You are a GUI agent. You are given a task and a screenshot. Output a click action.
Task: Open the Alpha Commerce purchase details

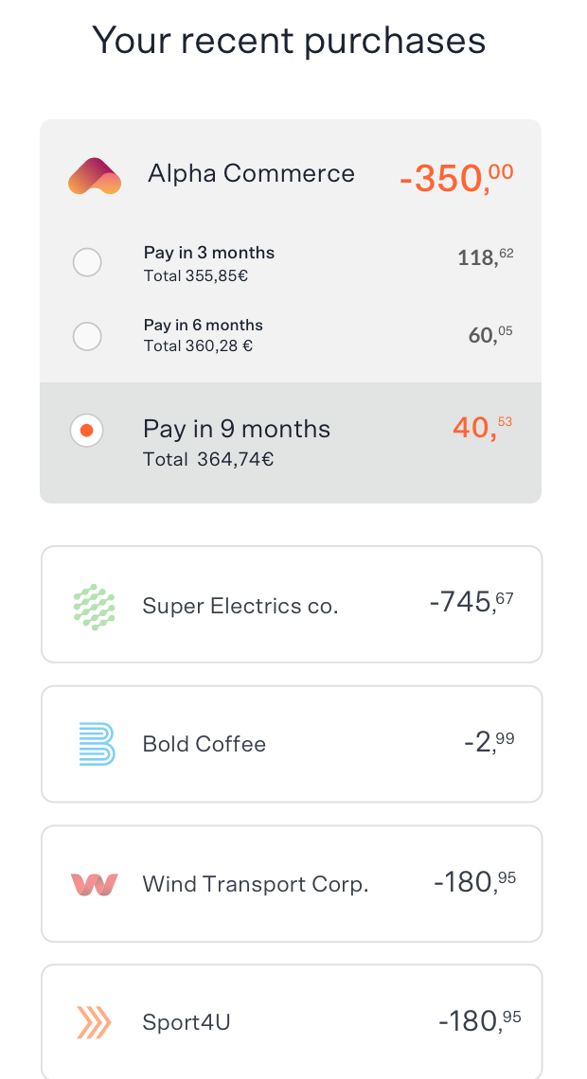click(x=251, y=175)
